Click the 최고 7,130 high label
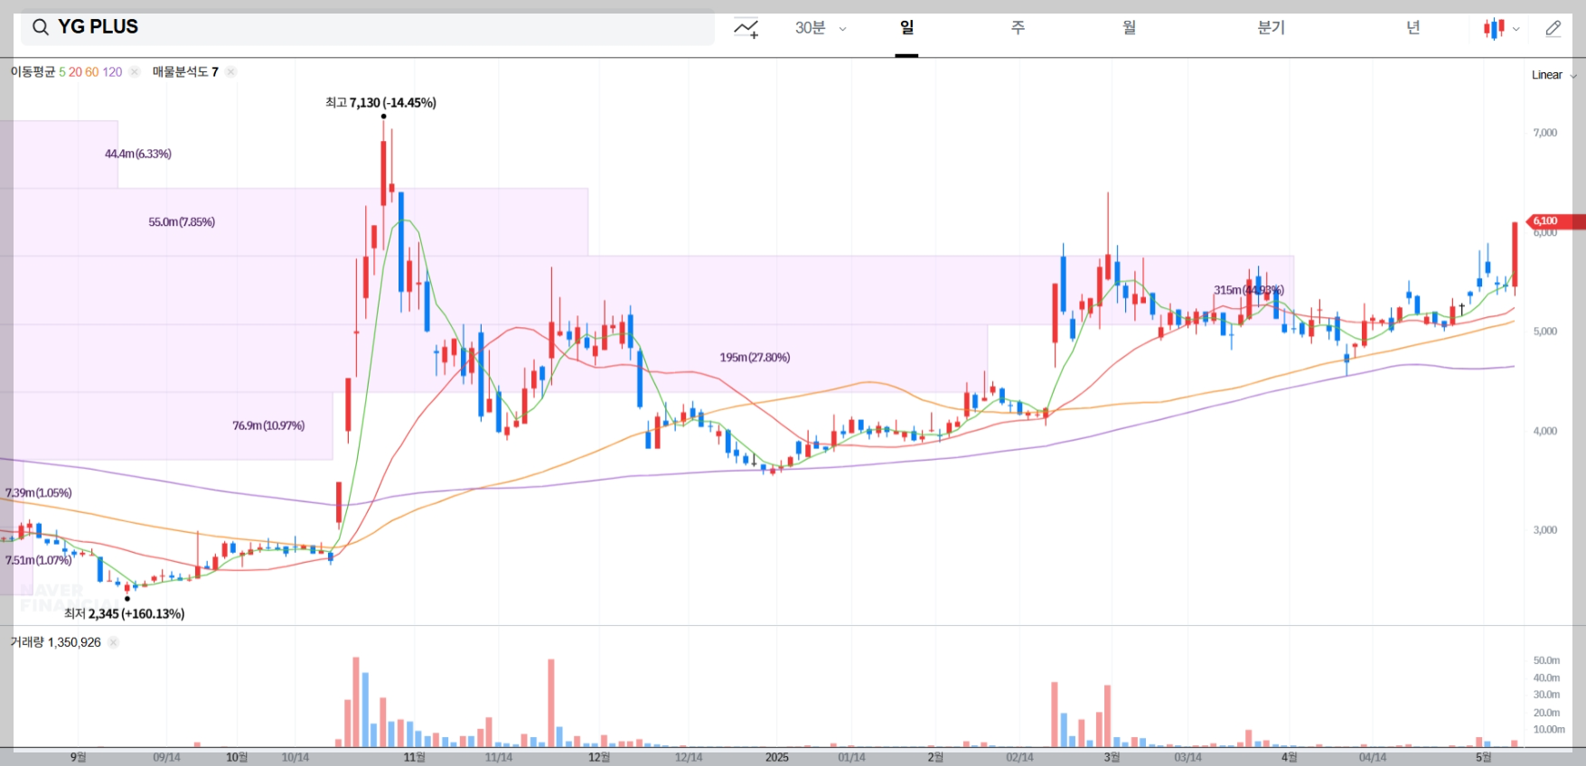The height and width of the screenshot is (766, 1586). click(380, 103)
